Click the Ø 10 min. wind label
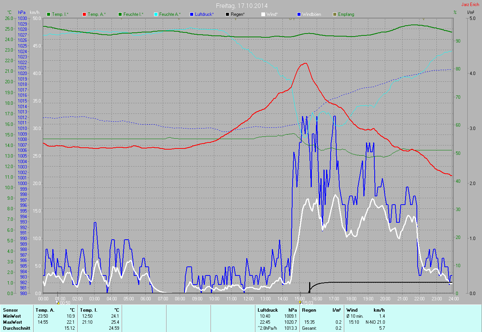This screenshot has height=332, width=482. 355,316
